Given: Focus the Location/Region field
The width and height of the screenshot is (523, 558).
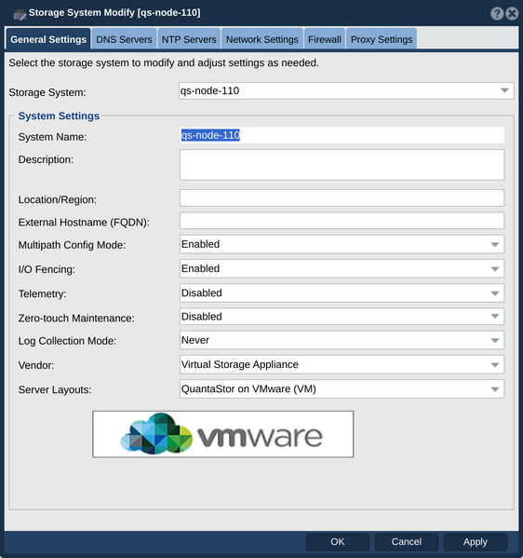Looking at the screenshot, I should click(342, 197).
